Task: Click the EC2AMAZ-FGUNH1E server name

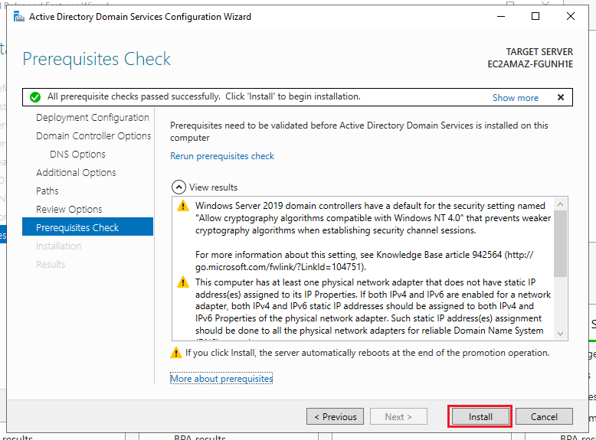Action: click(530, 64)
